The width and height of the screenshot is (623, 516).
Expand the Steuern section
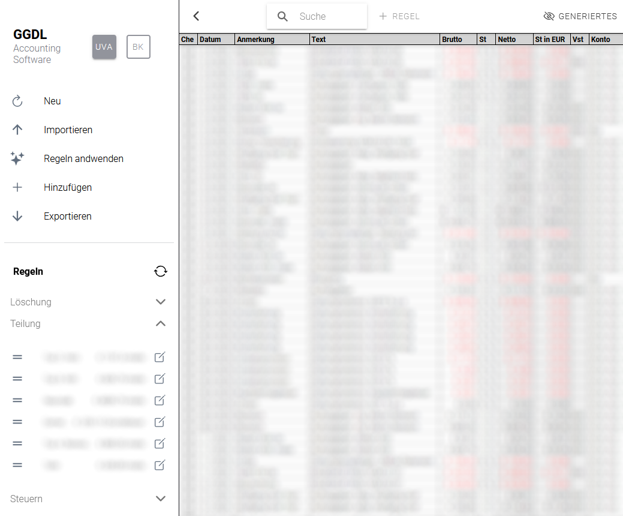[x=160, y=499]
